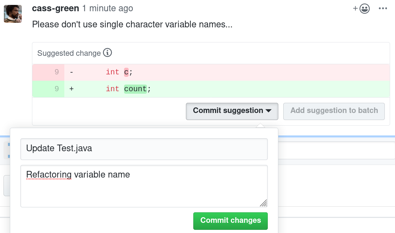Click the comment text about single character names

point(132,25)
